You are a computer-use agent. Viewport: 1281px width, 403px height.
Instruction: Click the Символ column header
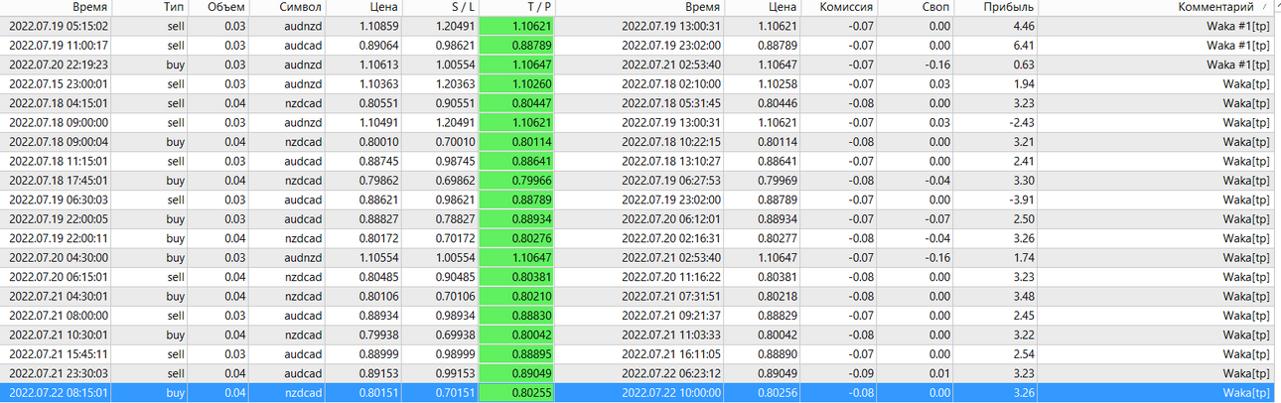click(x=299, y=7)
